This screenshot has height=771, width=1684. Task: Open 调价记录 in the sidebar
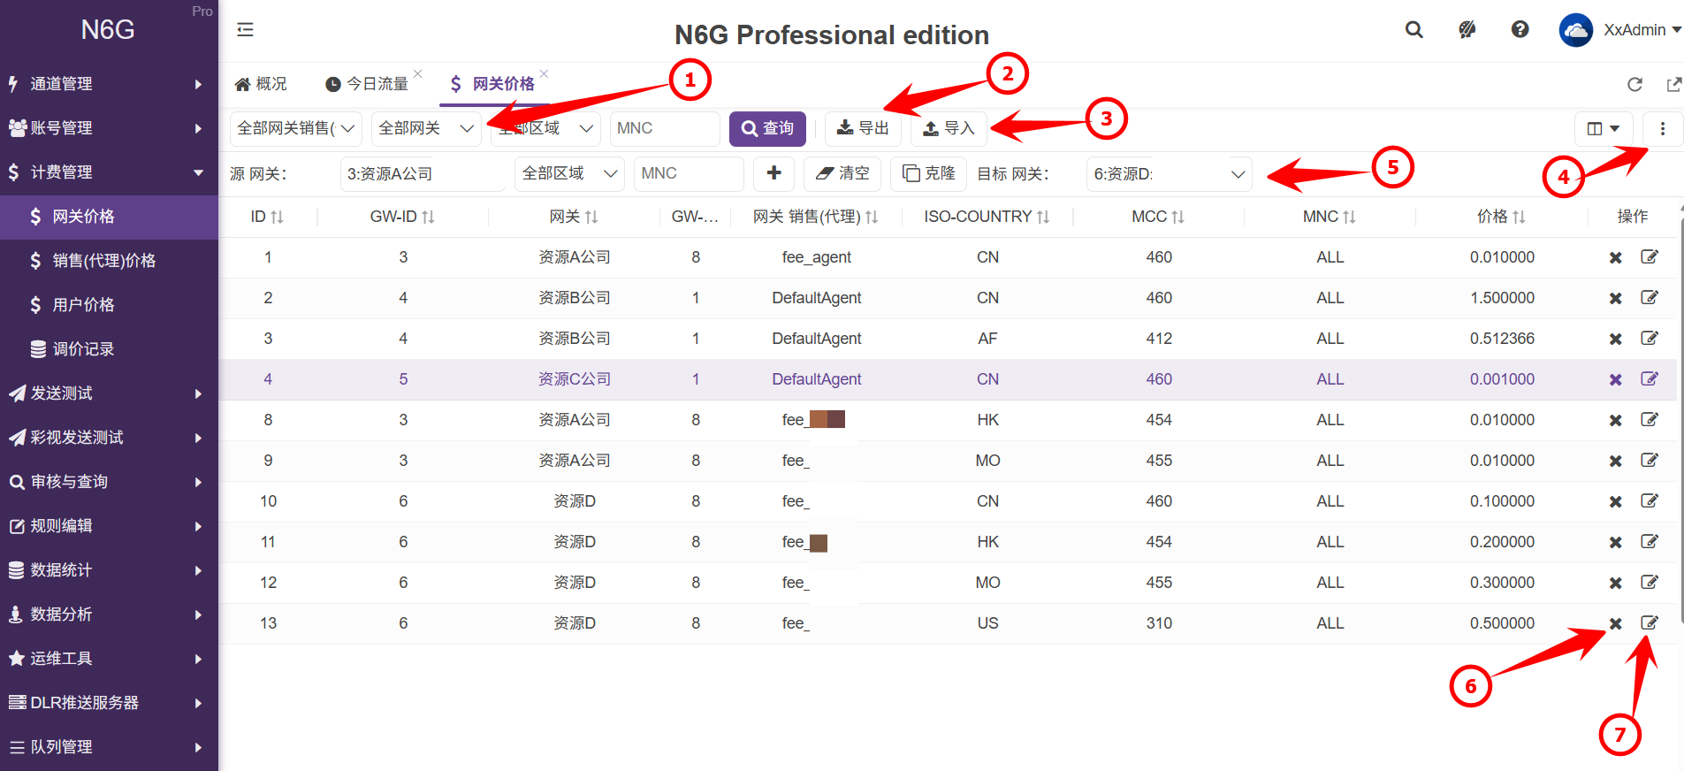pyautogui.click(x=109, y=349)
